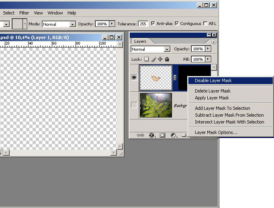Choose Layer Mask Options
Screen dimensions: 274x208
(x=231, y=132)
